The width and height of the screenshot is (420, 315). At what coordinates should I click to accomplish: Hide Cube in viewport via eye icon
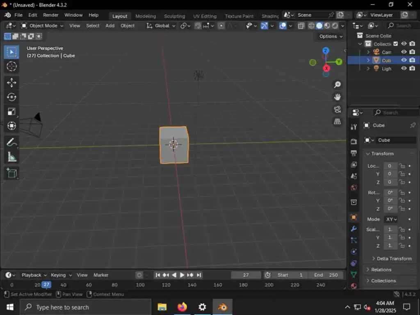tap(404, 60)
